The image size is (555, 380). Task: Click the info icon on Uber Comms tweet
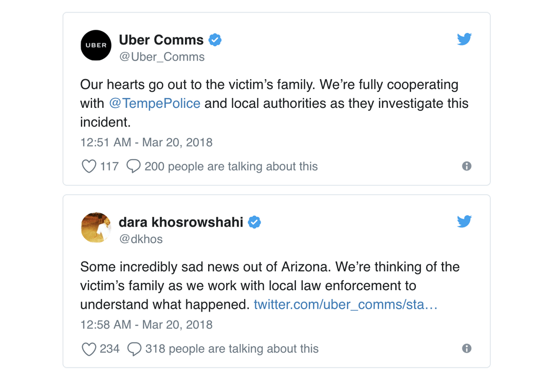[467, 166]
